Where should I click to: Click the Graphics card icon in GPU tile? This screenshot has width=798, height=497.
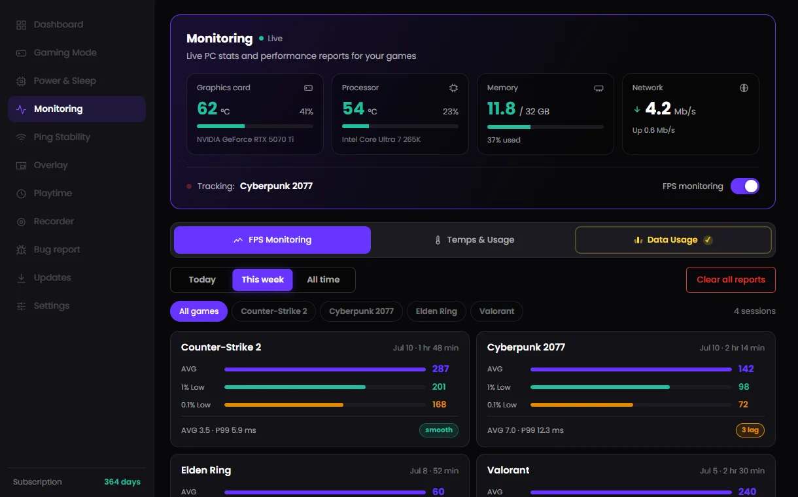click(308, 88)
